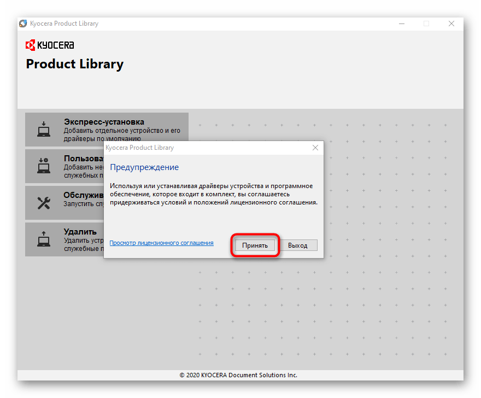Open the Просмотр лицензионного соглашения link

161,243
